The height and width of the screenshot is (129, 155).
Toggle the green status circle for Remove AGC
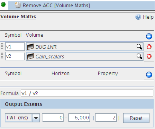point(3,4)
